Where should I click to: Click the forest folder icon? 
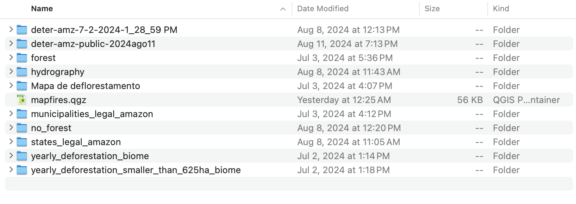[x=22, y=58]
